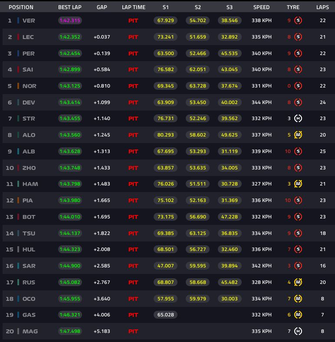
Task: Click MAG's hard tyre icon
Action: (298, 331)
